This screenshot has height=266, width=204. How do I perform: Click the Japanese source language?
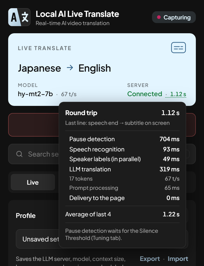[x=40, y=68]
